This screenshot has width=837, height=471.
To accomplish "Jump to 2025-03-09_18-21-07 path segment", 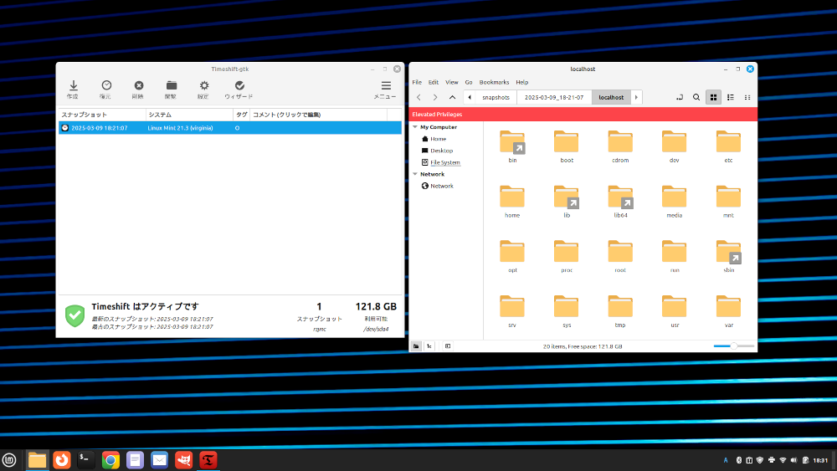I will pyautogui.click(x=554, y=97).
